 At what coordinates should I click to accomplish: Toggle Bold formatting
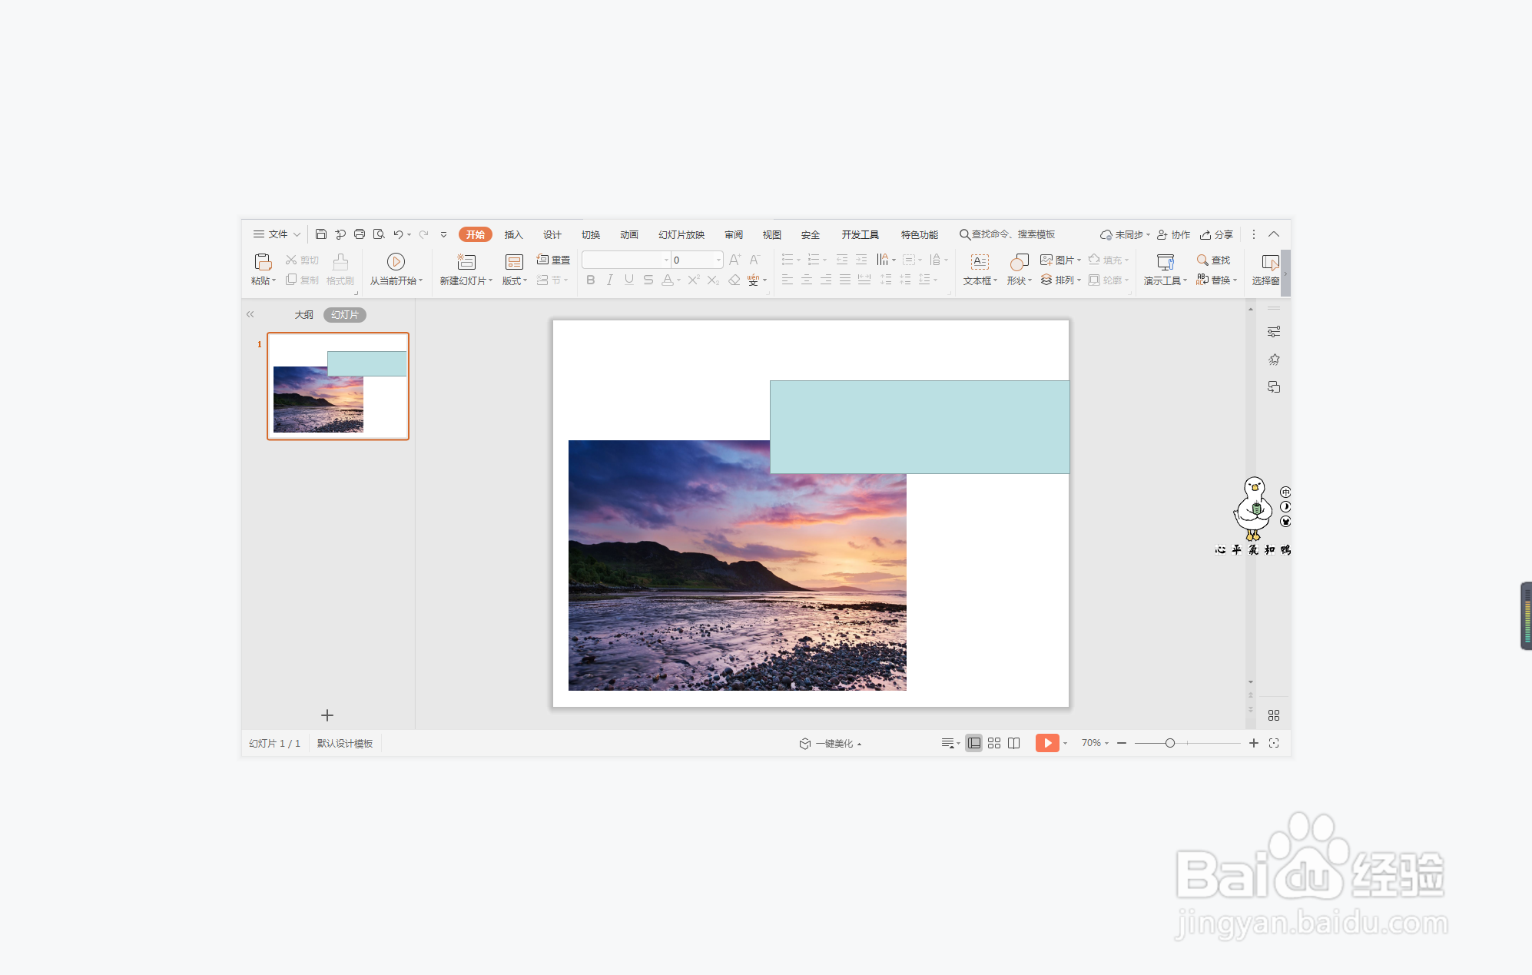591,280
